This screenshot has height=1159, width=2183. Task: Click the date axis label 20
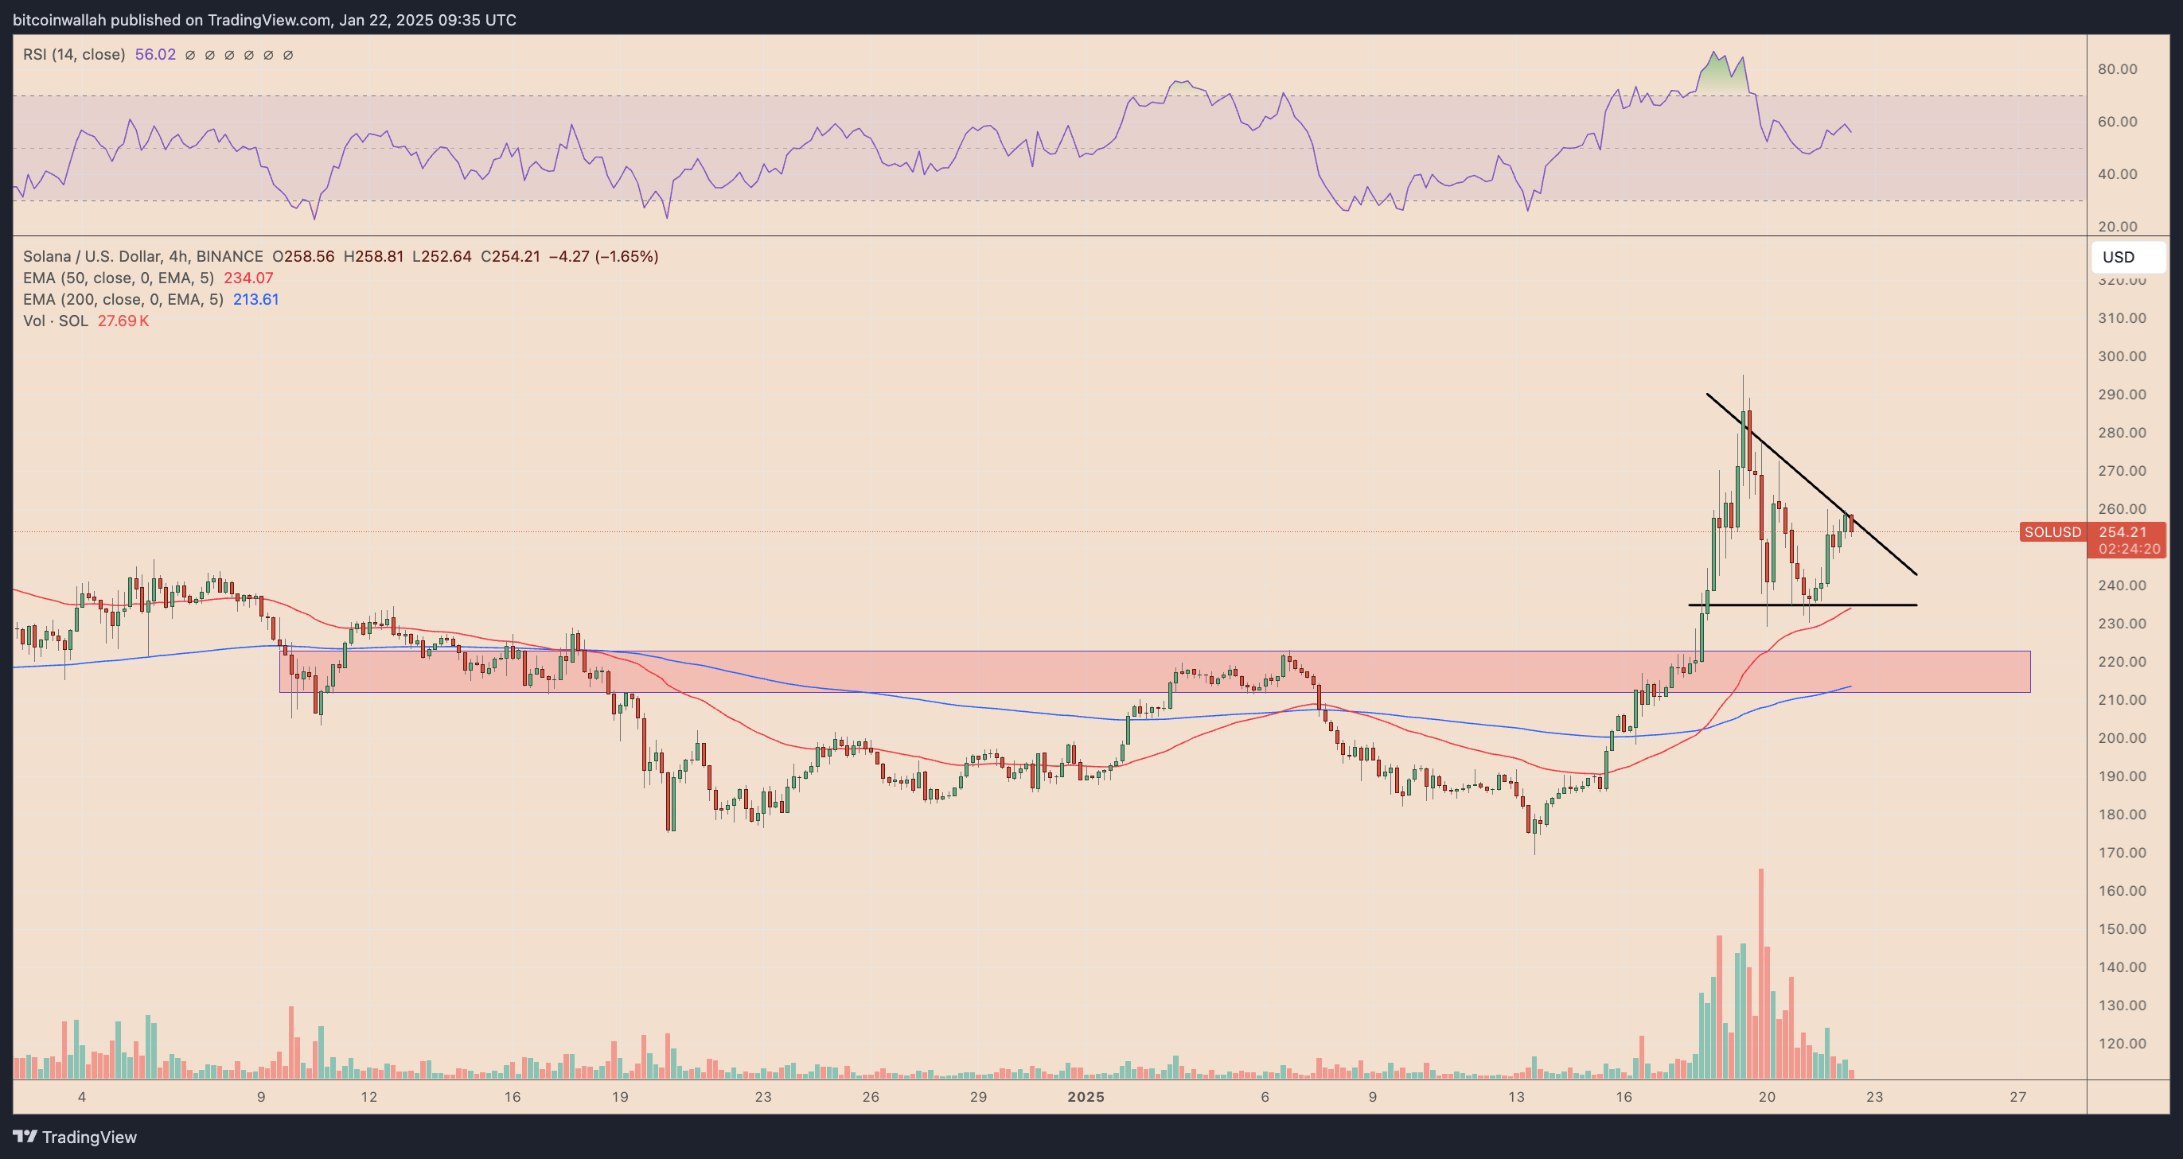coord(1767,1097)
